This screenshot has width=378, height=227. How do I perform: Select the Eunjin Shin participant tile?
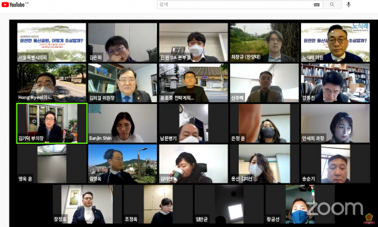[122, 123]
